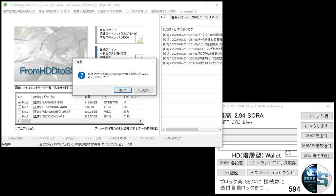Screen dimensions: 336x196
Task: Click the 111.79 GB capacity cell
Action: (91, 102)
